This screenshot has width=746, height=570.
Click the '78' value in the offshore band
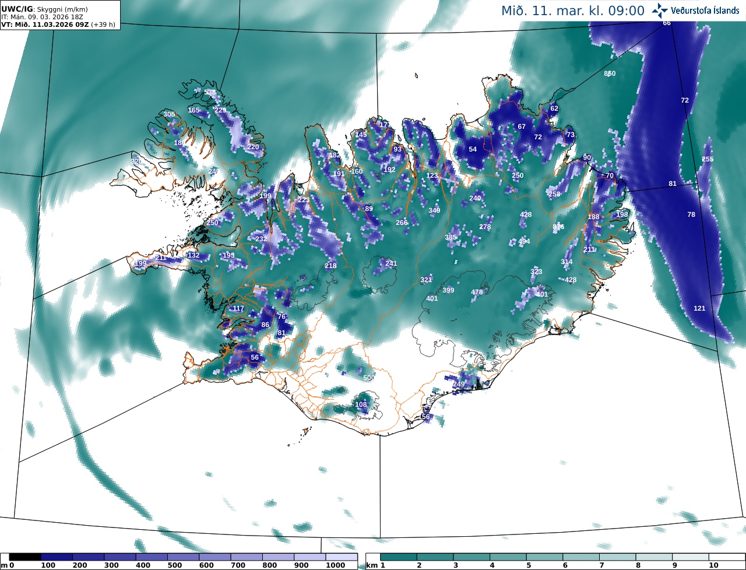pyautogui.click(x=691, y=214)
